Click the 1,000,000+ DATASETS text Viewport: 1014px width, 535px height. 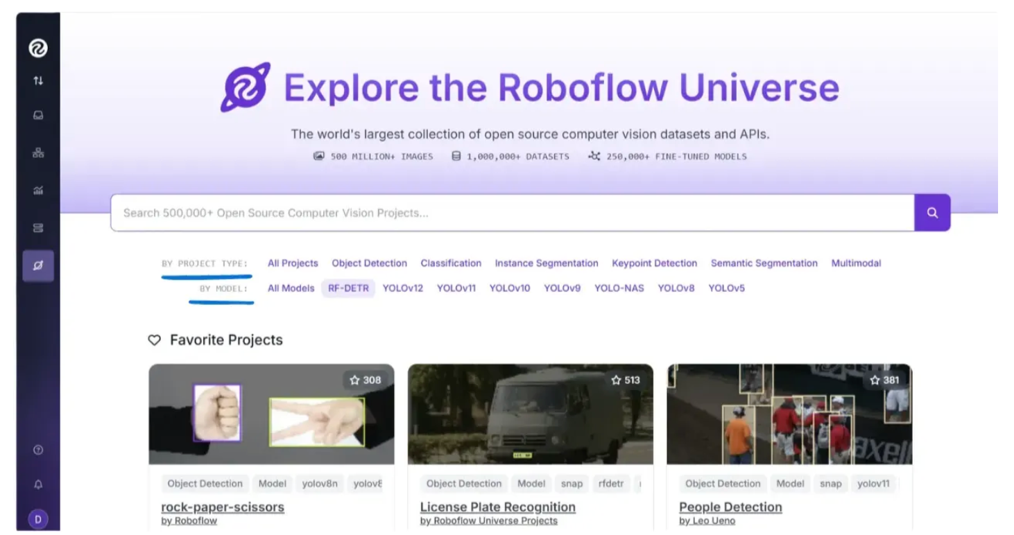click(x=517, y=157)
